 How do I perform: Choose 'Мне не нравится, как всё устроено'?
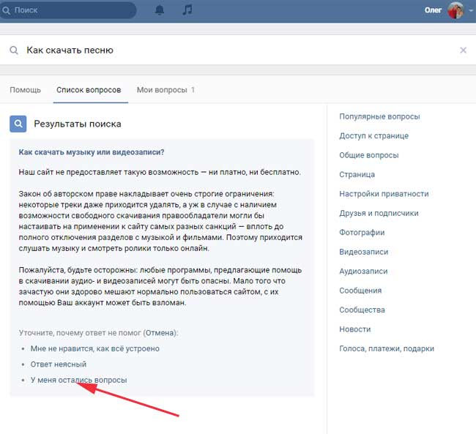pyautogui.click(x=94, y=348)
